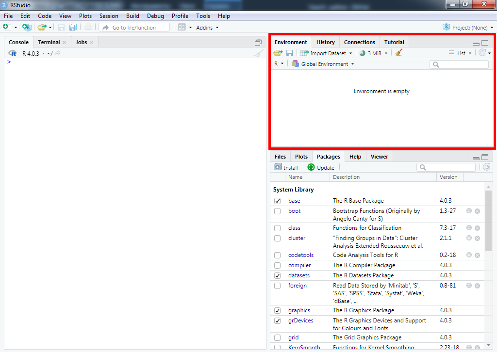The width and height of the screenshot is (497, 352).
Task: Uncheck the datasets package
Action: point(278,275)
